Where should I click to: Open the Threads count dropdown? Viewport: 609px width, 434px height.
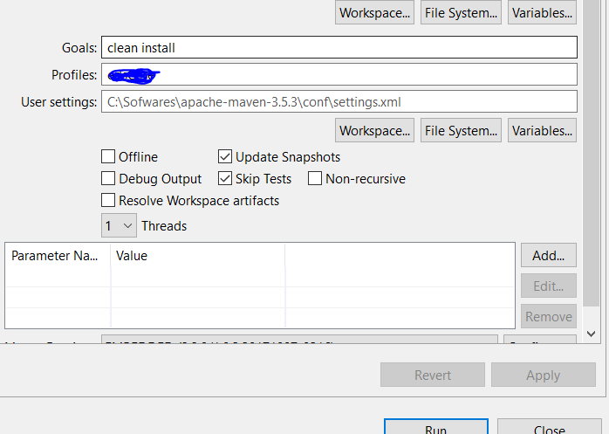[120, 226]
